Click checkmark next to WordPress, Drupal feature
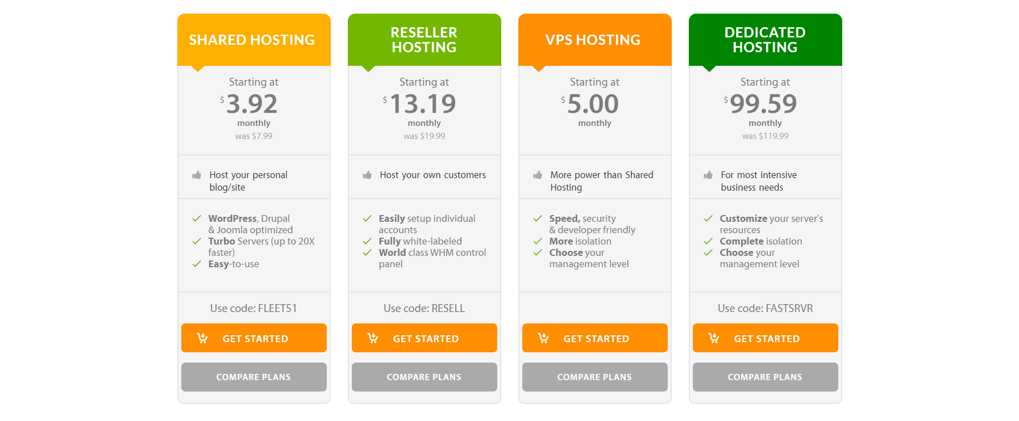The image size is (1019, 421). [197, 218]
